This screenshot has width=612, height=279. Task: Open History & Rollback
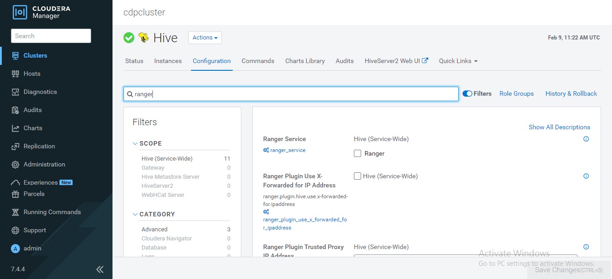[x=571, y=93]
